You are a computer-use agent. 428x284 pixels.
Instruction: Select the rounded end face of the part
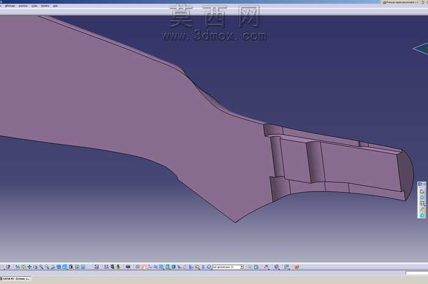406,175
